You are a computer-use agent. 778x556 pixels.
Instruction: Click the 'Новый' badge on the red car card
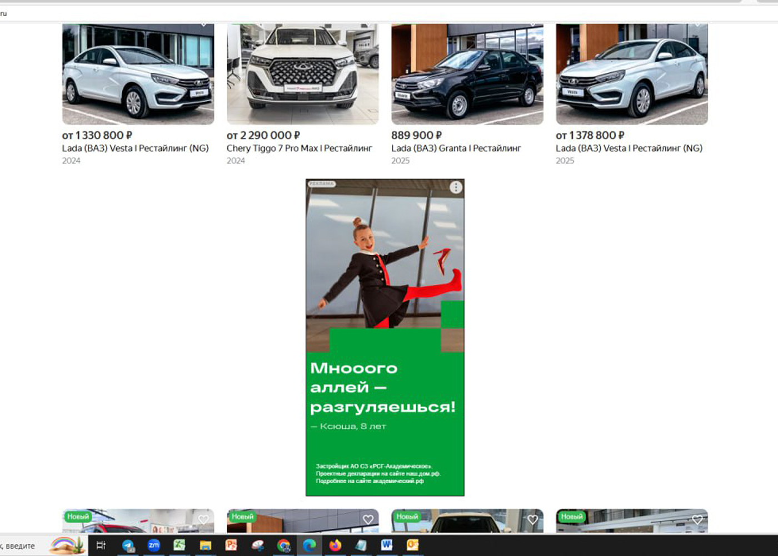click(78, 517)
